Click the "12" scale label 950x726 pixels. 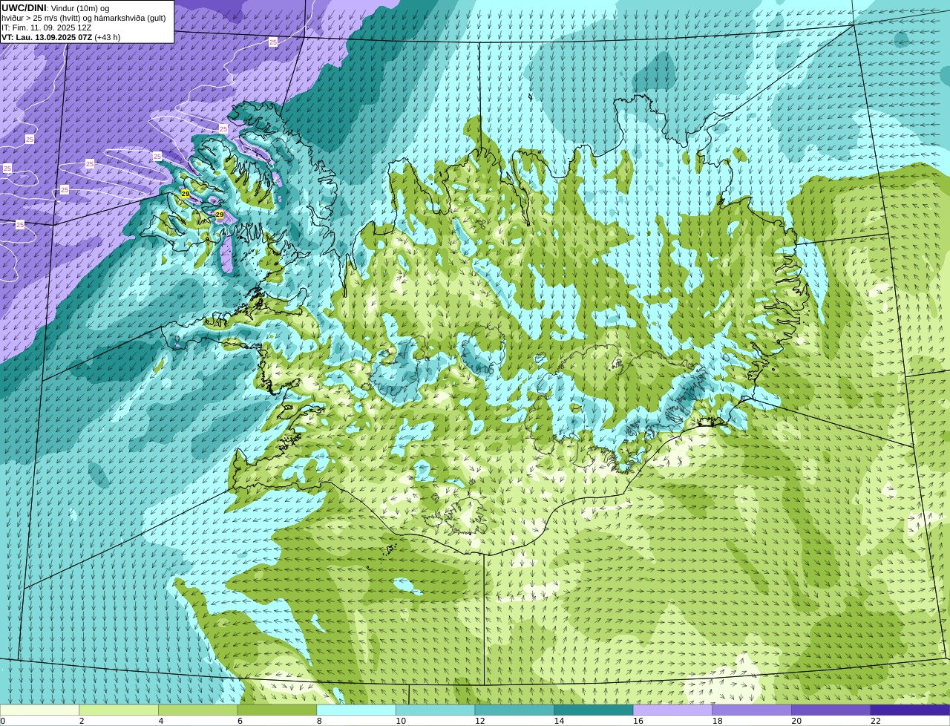pos(479,721)
